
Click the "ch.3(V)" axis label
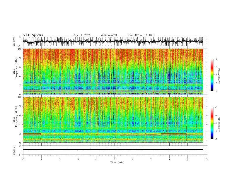tap(14, 150)
